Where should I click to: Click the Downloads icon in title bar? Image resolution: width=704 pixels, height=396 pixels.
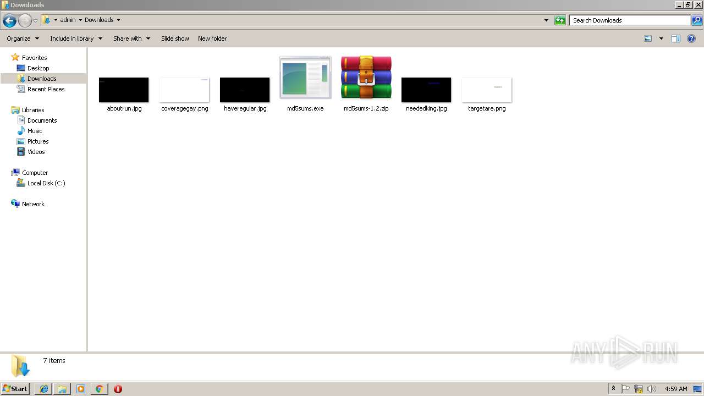(x=5, y=5)
